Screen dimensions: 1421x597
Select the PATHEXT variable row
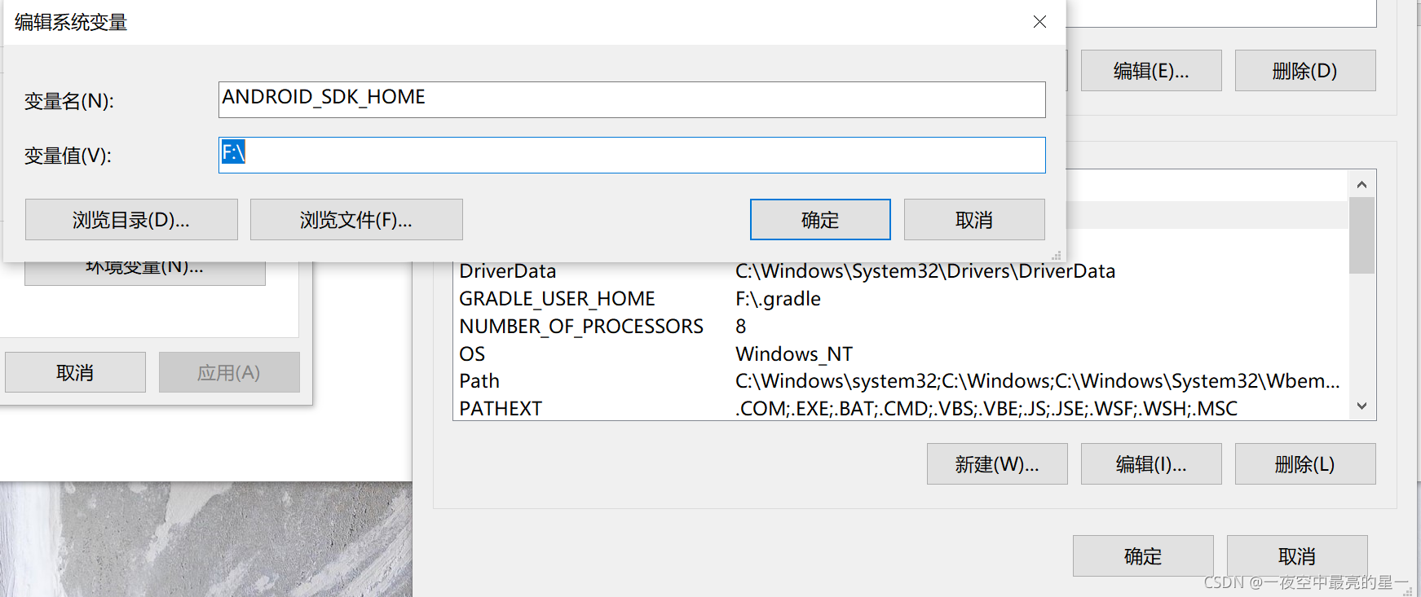pyautogui.click(x=901, y=408)
